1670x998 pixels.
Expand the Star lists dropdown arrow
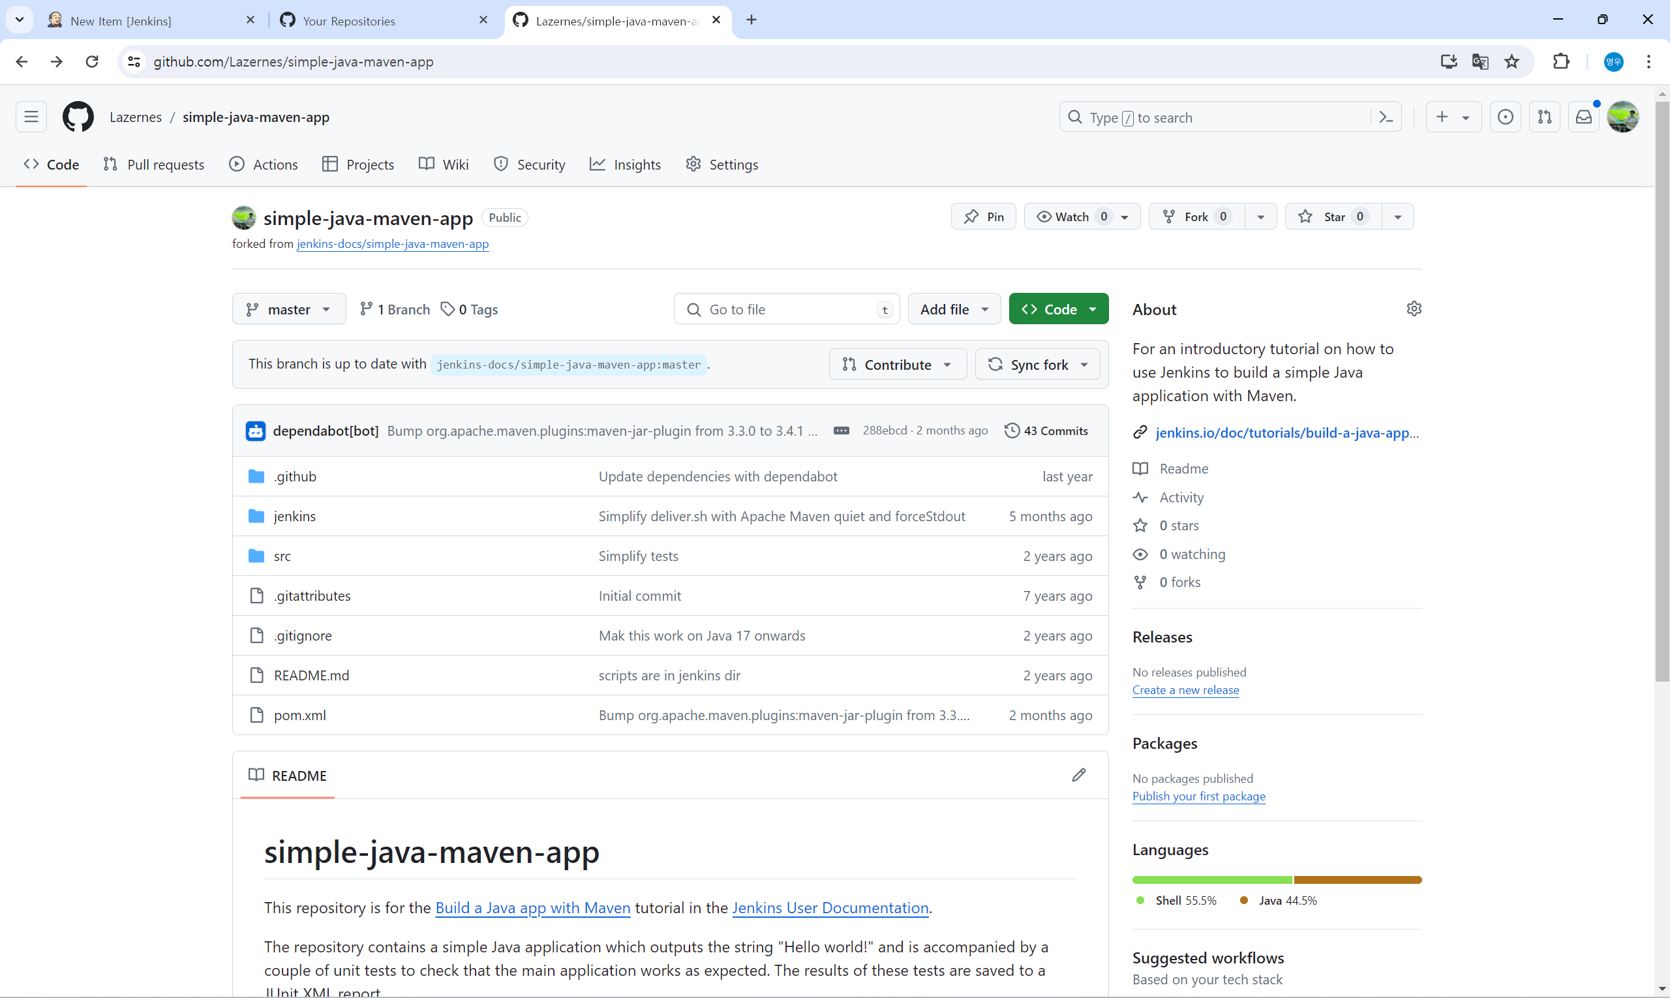pyautogui.click(x=1397, y=217)
